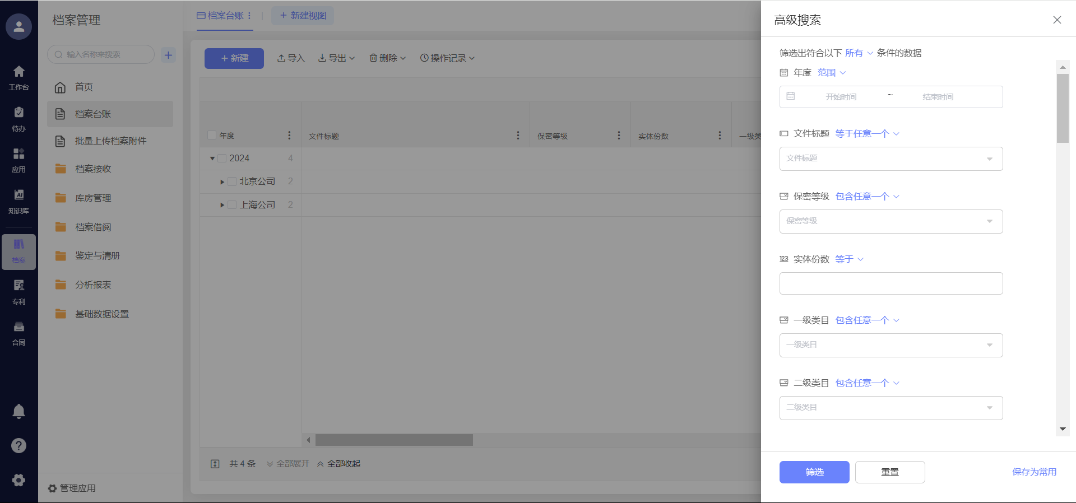This screenshot has height=503, width=1076.
Task: Select the 上海公司 checkbox
Action: click(232, 205)
